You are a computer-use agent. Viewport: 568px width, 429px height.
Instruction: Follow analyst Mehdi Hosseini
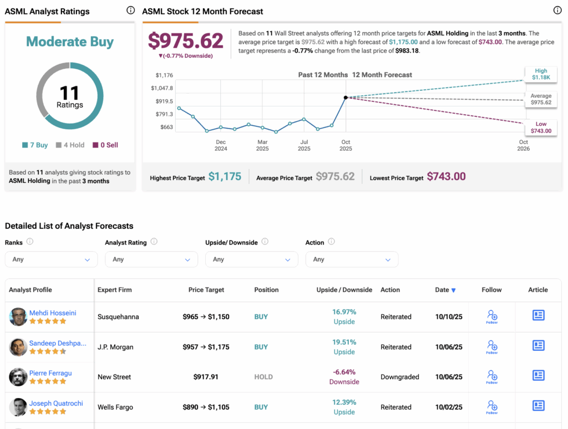491,316
